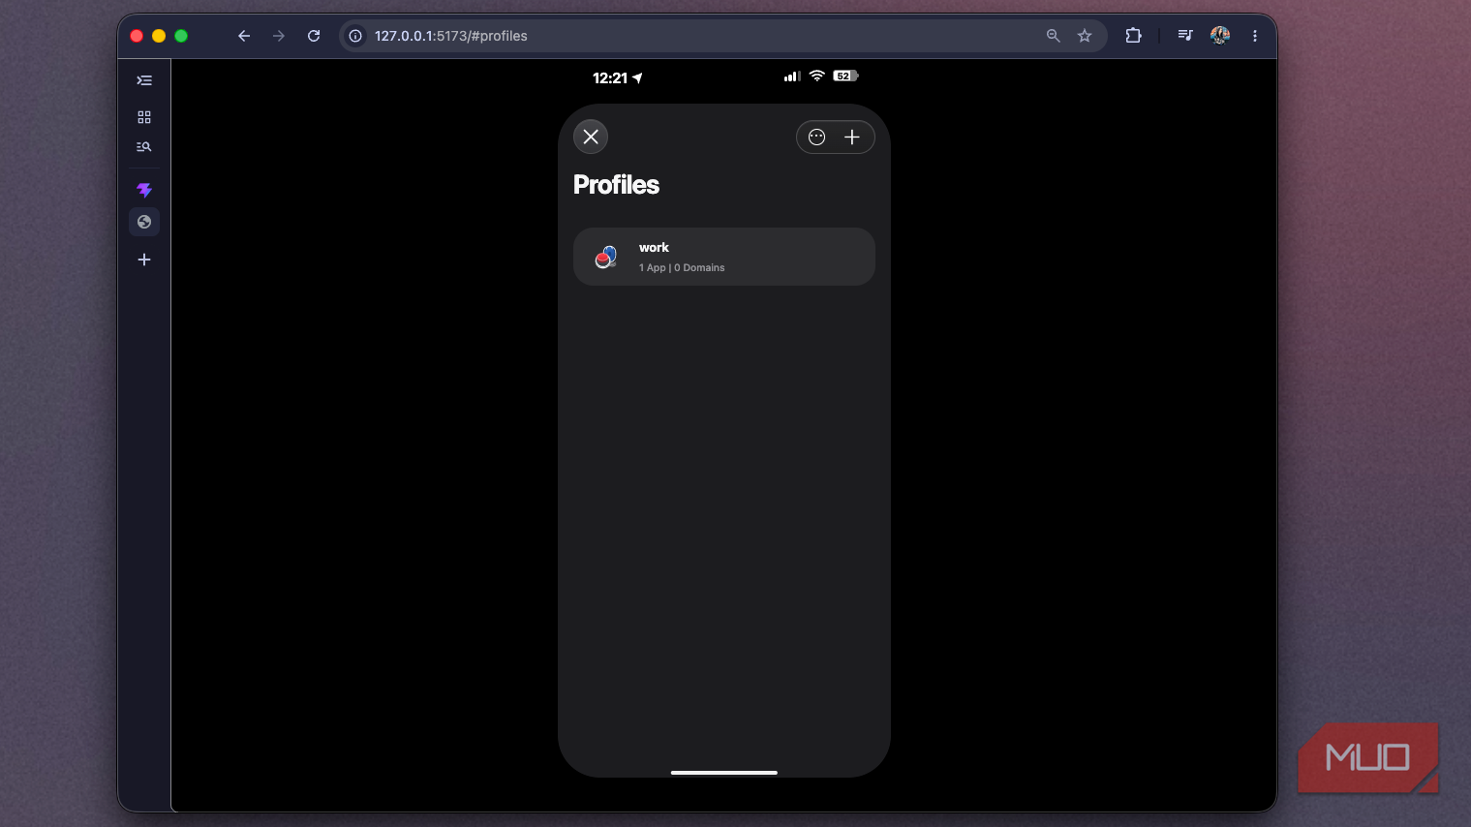Minimize the browser window with the yellow button

(159, 36)
